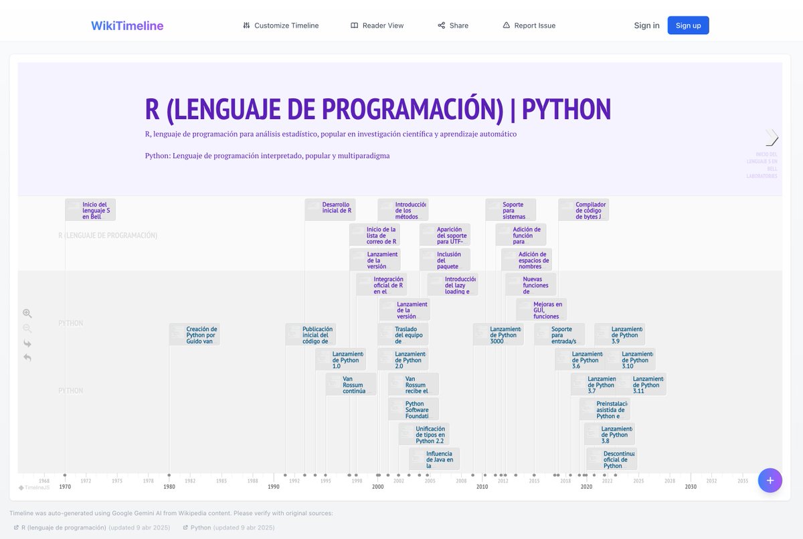This screenshot has width=803, height=539.
Task: Select 'Lanzamiento de Python 1.0' event
Action: tap(341, 359)
